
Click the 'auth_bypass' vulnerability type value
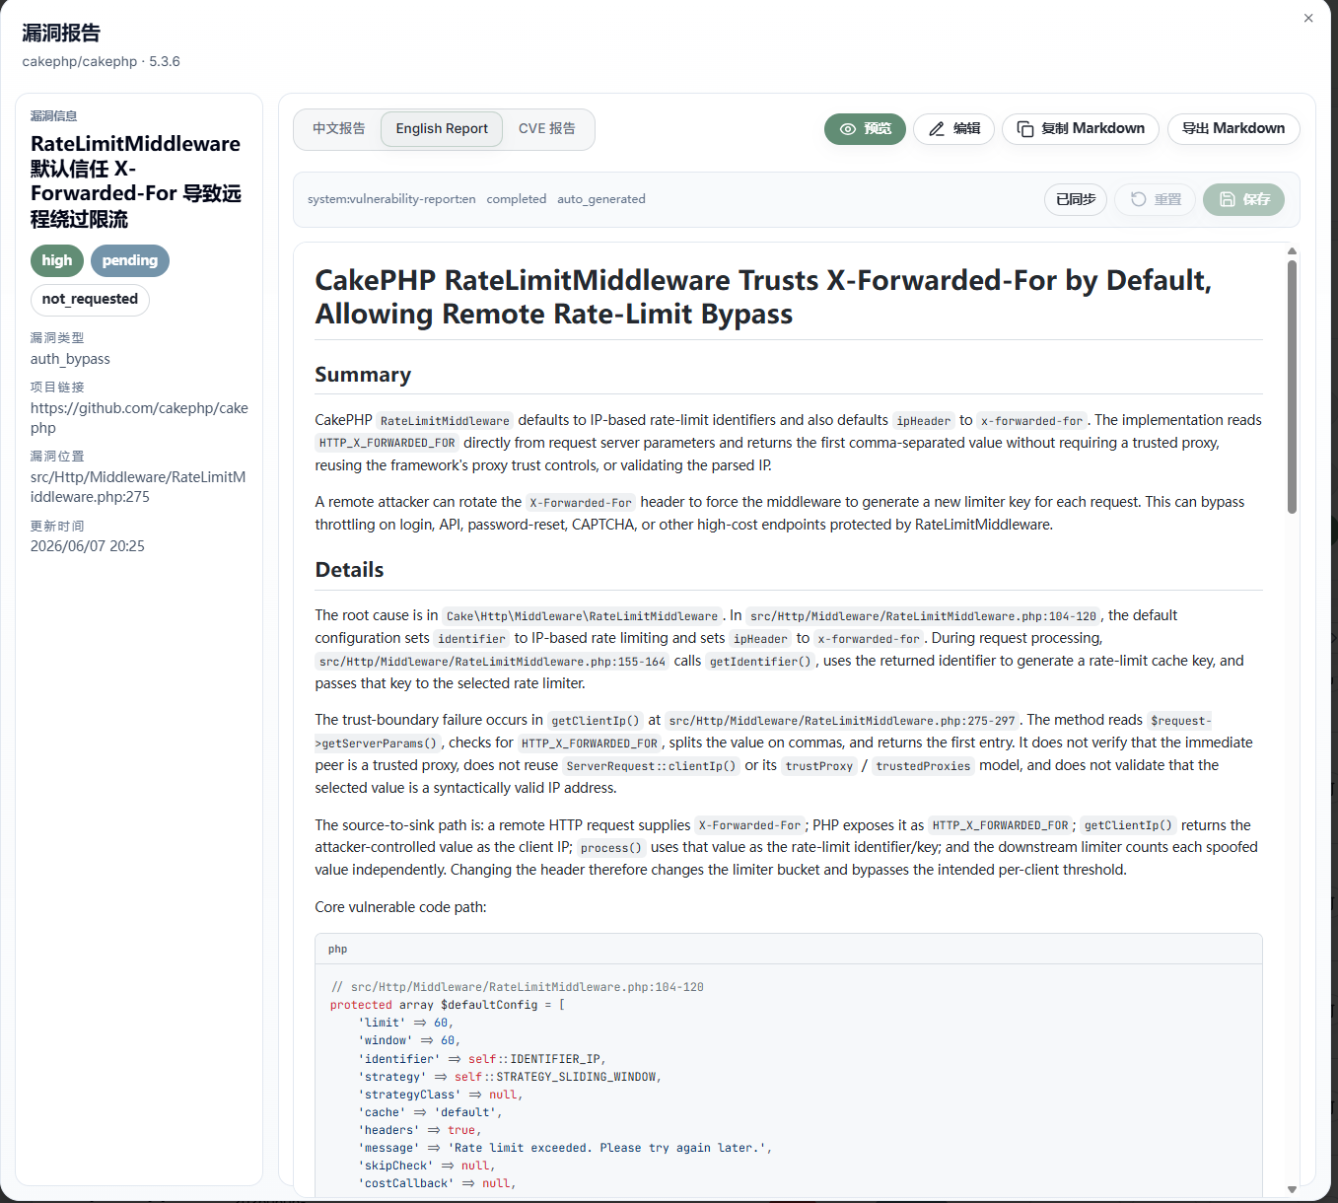coord(70,359)
